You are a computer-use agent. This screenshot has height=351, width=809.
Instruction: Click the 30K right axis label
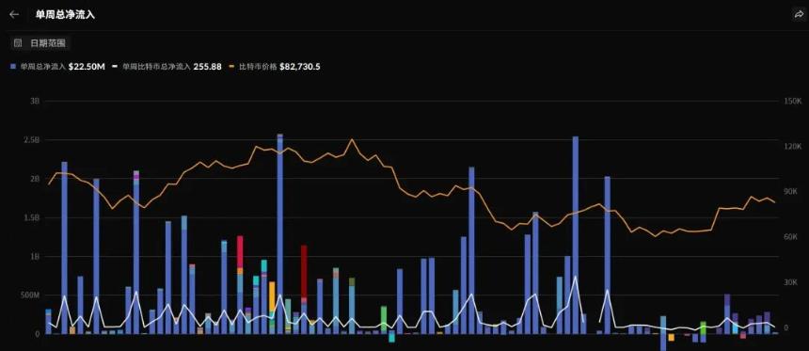pyautogui.click(x=791, y=282)
